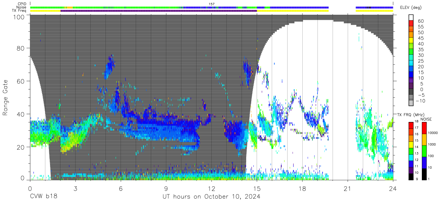Click the x-axis tick label '3'

(75, 189)
